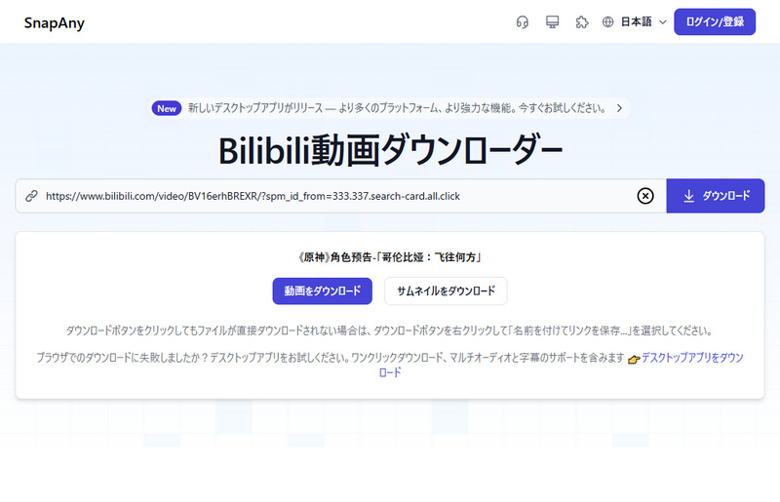Open the SnapAny home logo

tap(55, 22)
